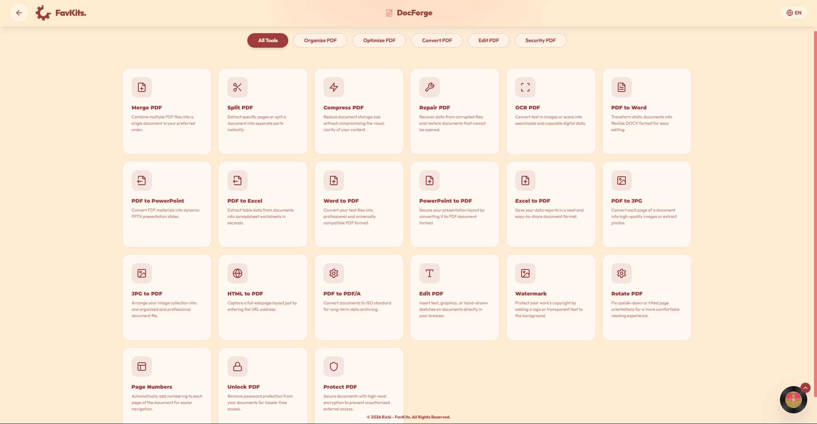Click the PDF to PowerPoint export icon
The height and width of the screenshot is (424, 817).
coord(142,180)
